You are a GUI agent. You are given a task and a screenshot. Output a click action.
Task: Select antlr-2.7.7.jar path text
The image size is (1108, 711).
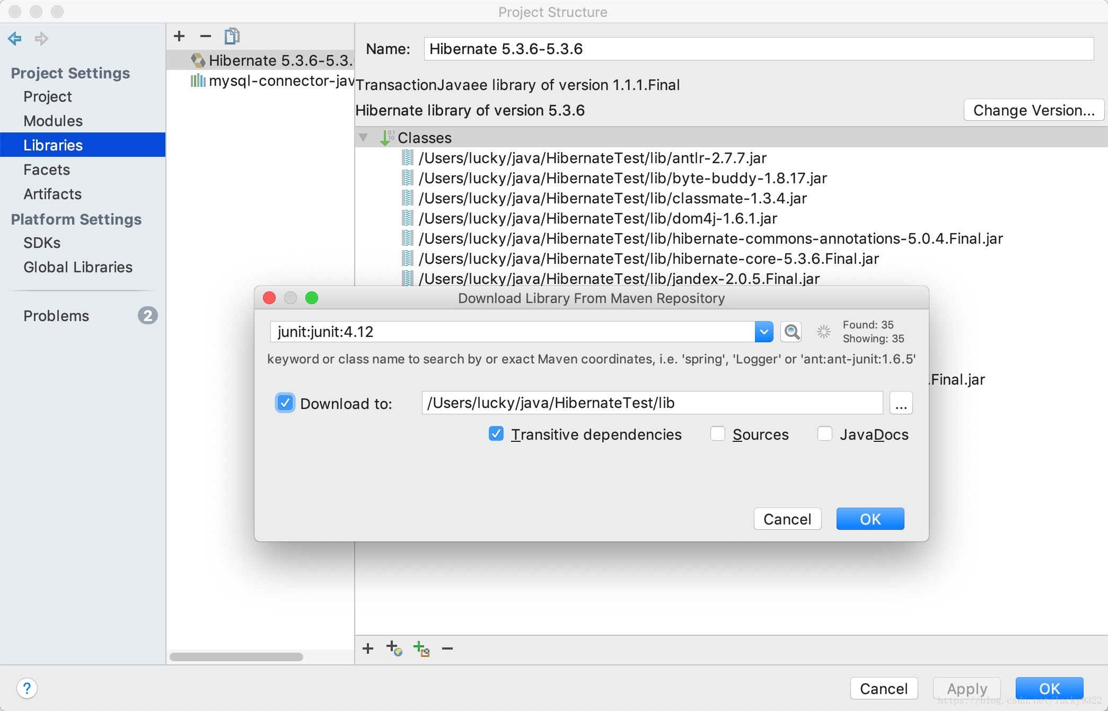pyautogui.click(x=592, y=158)
